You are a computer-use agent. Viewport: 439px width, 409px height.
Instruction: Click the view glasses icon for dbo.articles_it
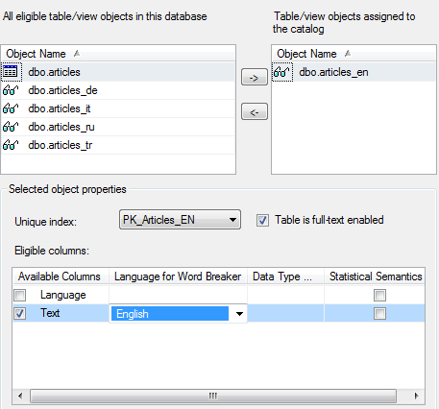click(x=11, y=108)
